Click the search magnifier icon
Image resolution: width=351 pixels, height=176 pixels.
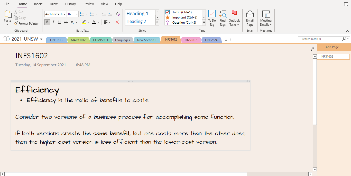click(x=344, y=39)
